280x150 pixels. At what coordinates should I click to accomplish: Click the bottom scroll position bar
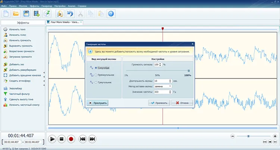point(162,128)
